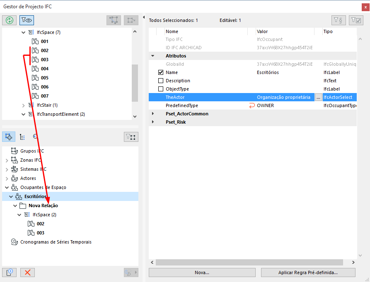This screenshot has height=282, width=370.
Task: Collapse the Escritórios node
Action: [11, 196]
